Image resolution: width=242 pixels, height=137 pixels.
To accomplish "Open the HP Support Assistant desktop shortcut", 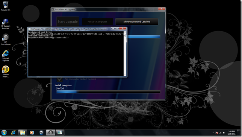I will click(x=6, y=24).
